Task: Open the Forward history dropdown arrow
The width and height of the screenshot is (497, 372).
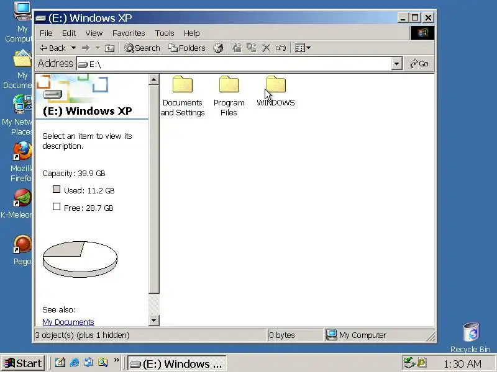Action: (x=98, y=48)
